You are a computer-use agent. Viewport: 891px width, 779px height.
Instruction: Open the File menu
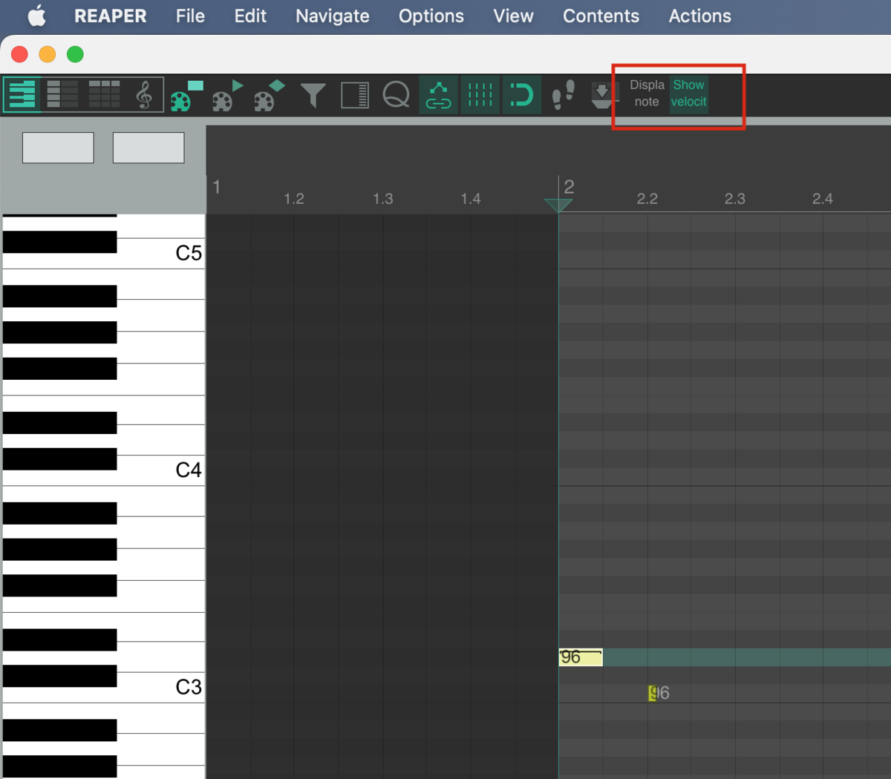[190, 16]
